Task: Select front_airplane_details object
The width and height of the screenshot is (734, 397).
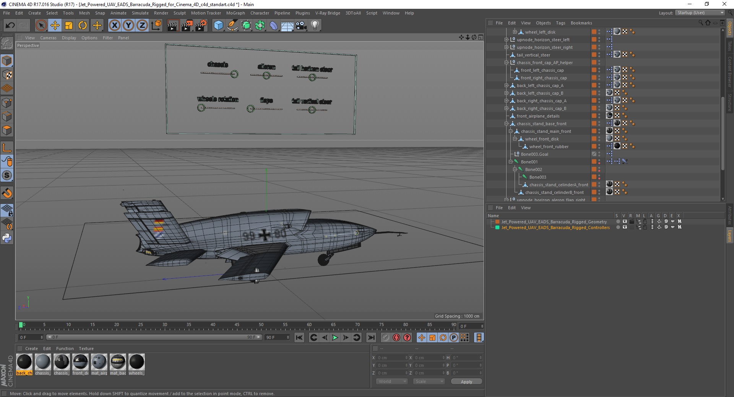Action: click(x=538, y=116)
